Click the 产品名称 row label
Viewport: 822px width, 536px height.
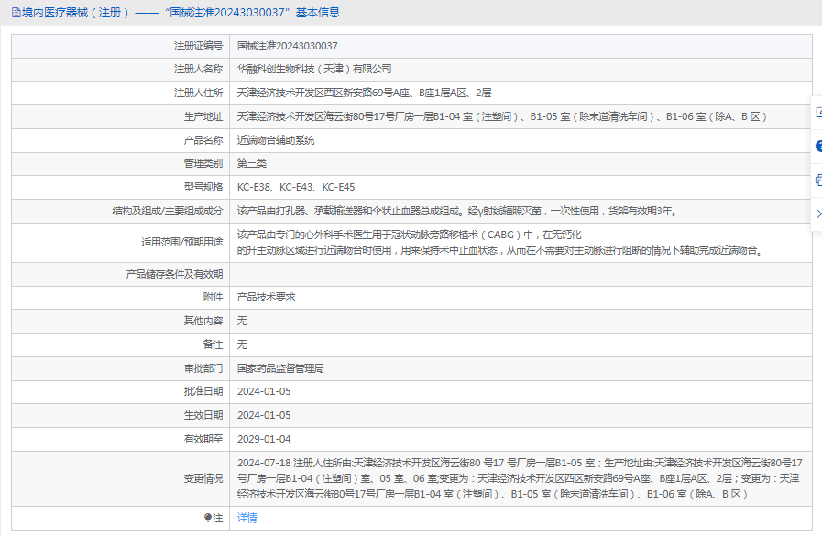pyautogui.click(x=203, y=140)
